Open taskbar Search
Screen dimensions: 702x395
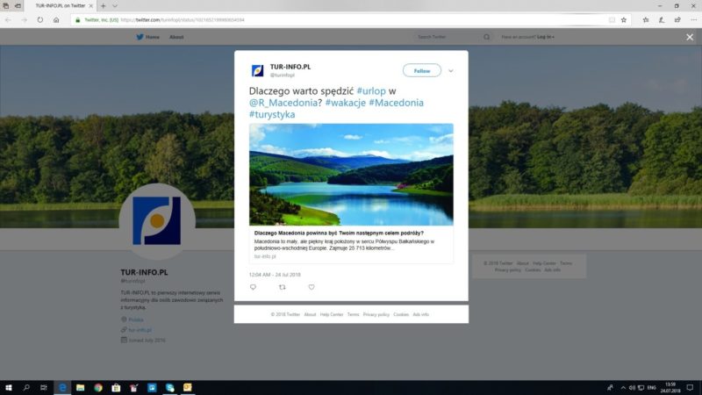coord(26,387)
